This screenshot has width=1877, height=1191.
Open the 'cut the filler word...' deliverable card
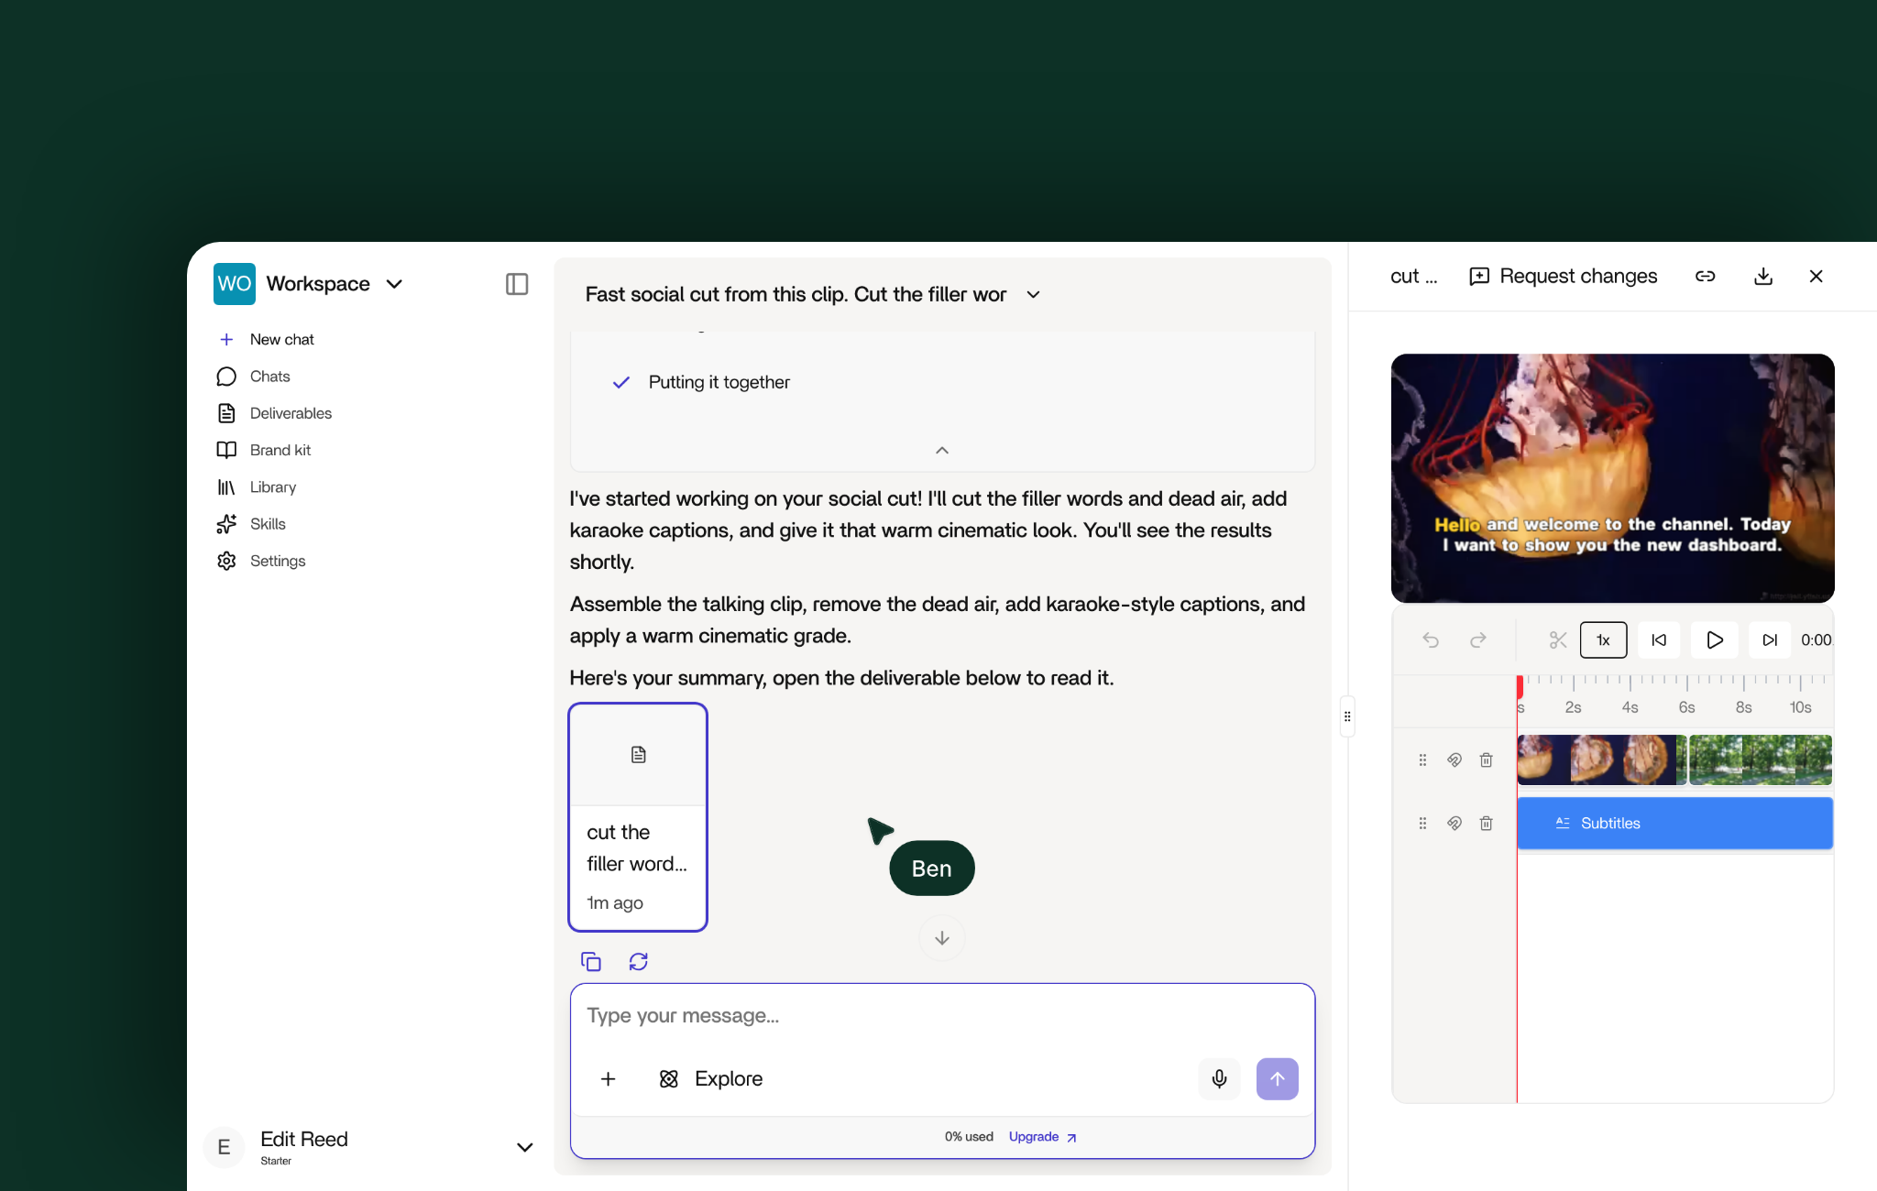click(x=638, y=817)
